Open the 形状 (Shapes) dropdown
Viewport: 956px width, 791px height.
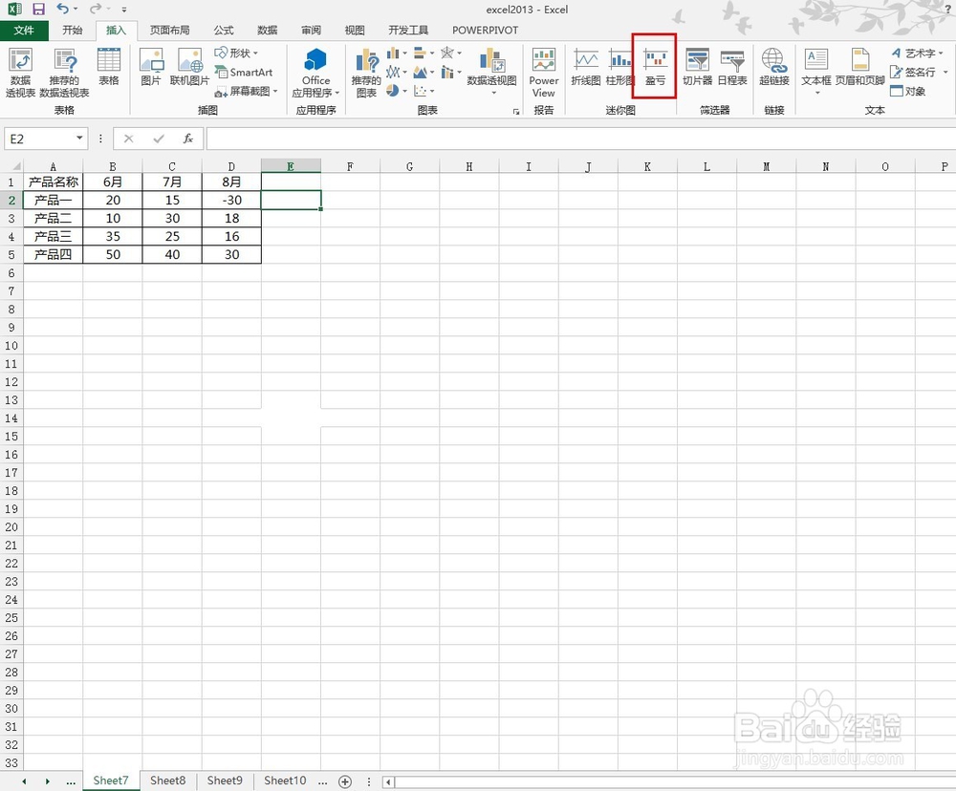[240, 54]
